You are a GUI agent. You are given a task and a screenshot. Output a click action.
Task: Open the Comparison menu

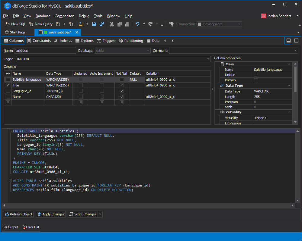tap(64, 16)
